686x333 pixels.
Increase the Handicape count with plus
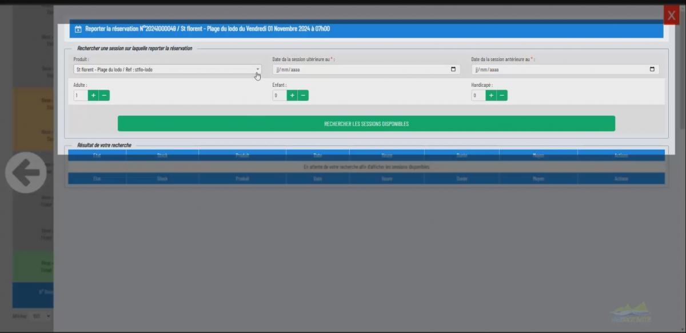click(x=491, y=95)
